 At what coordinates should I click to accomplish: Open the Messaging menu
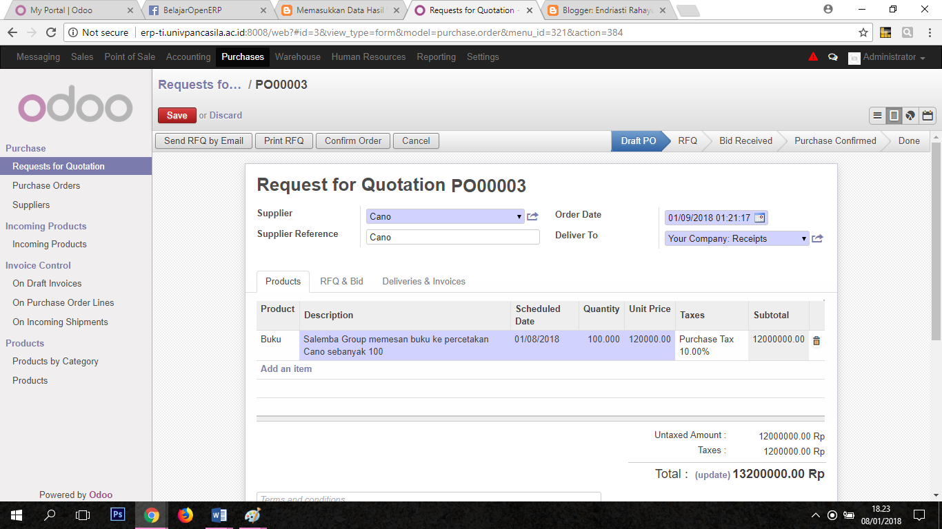(x=38, y=57)
